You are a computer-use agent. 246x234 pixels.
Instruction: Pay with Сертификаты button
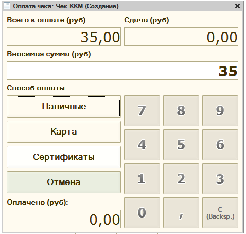(64, 157)
